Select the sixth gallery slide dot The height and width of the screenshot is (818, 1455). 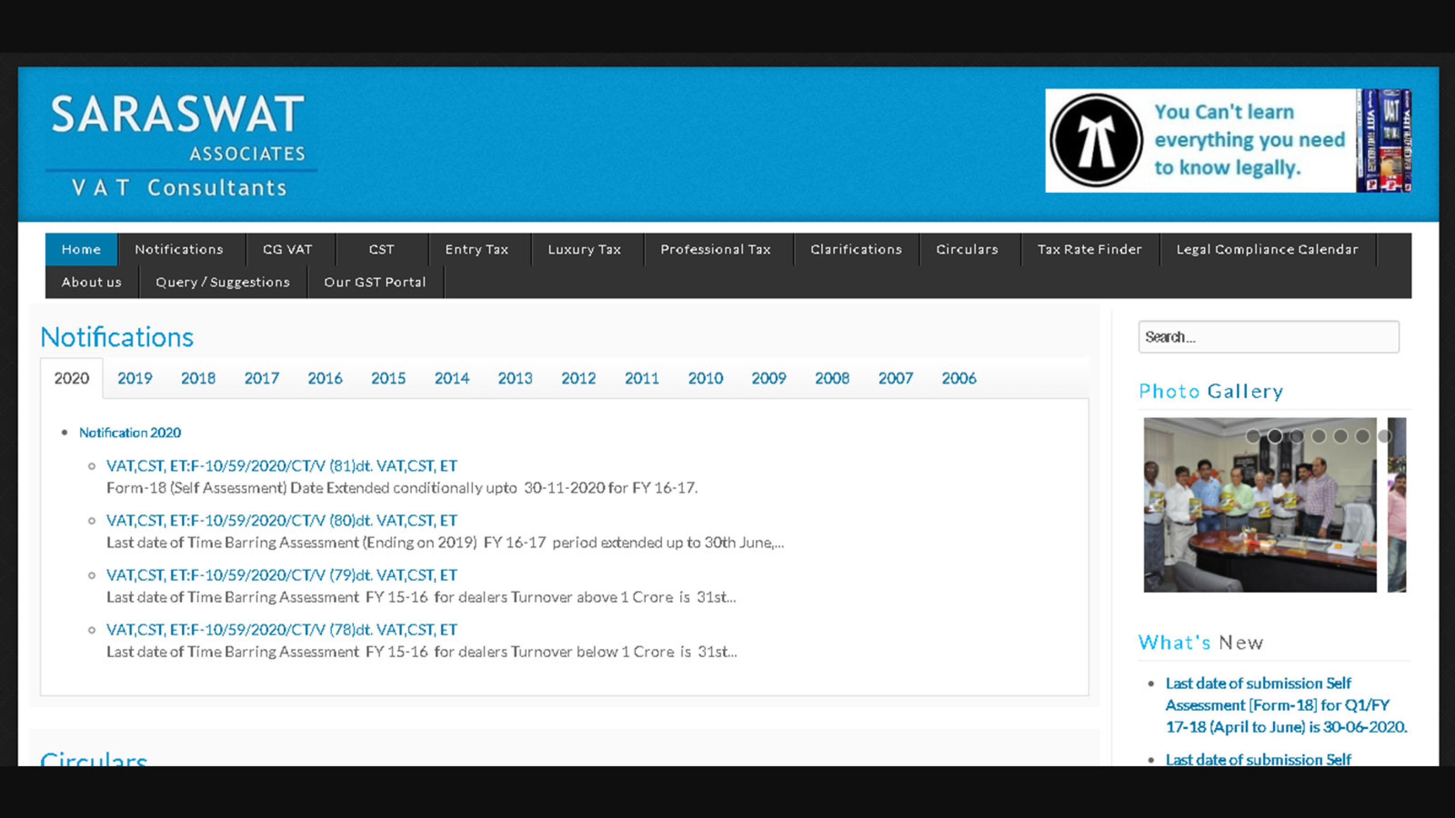click(1362, 436)
